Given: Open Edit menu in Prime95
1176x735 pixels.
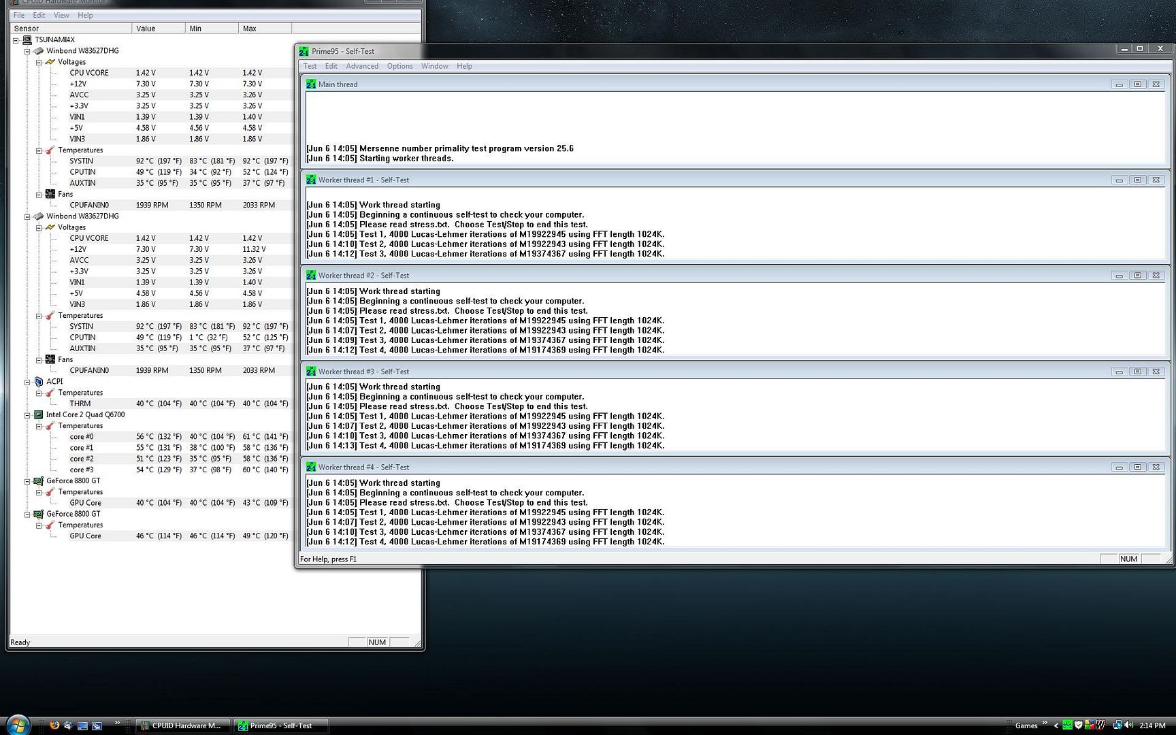Looking at the screenshot, I should pyautogui.click(x=331, y=66).
